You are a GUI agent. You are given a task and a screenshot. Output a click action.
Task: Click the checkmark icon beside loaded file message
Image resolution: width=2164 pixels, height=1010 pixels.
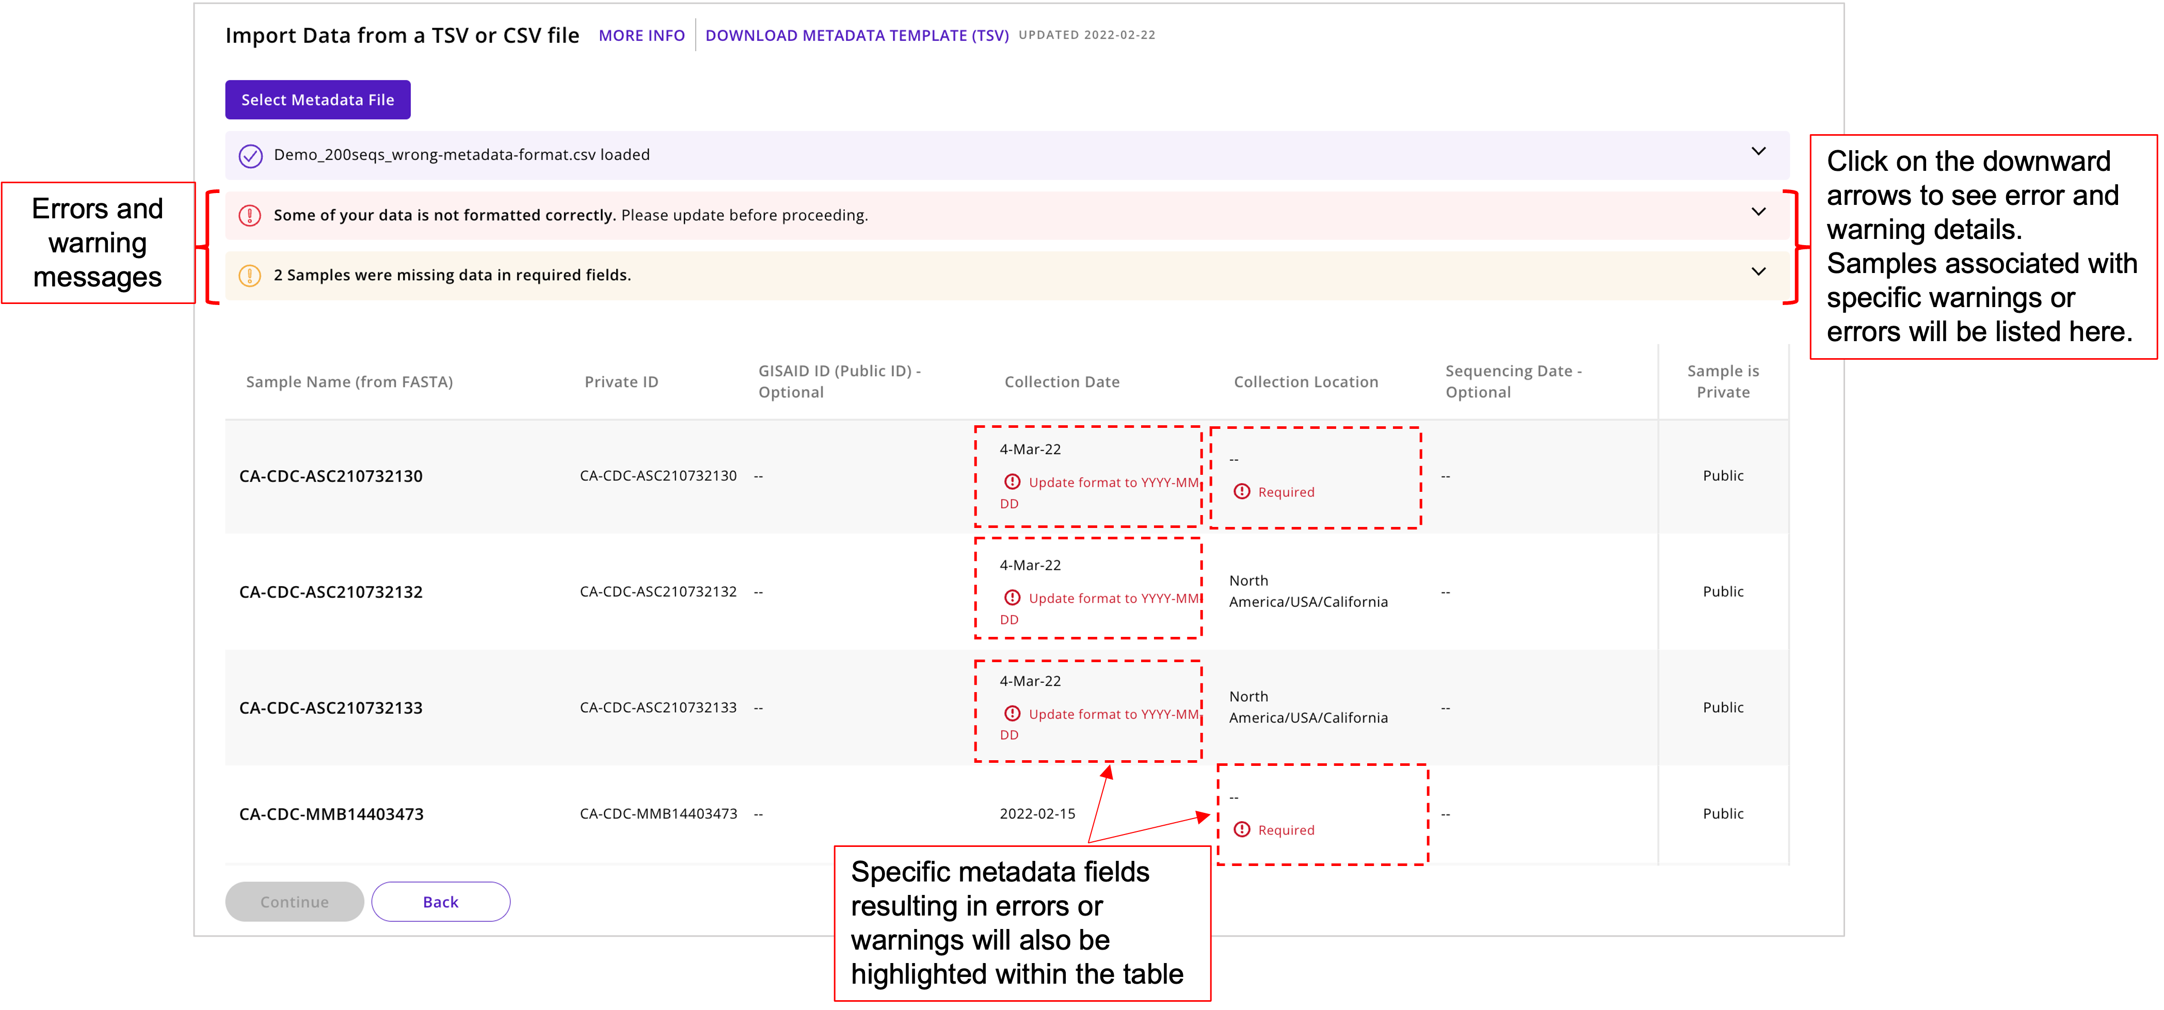click(250, 155)
